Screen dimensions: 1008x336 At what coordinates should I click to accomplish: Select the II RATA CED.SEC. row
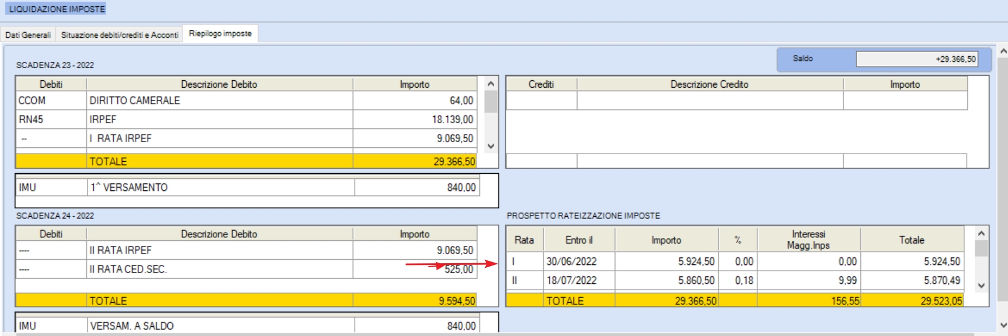pyautogui.click(x=247, y=269)
